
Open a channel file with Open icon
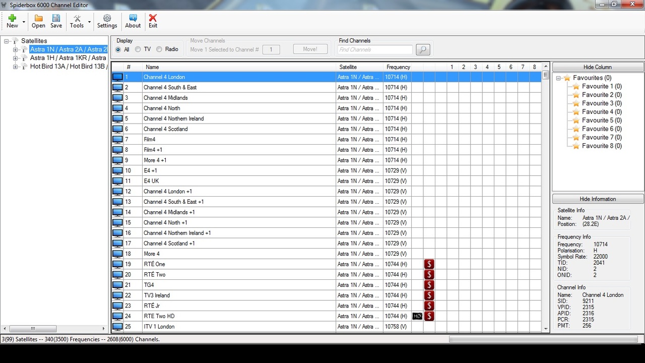38,19
